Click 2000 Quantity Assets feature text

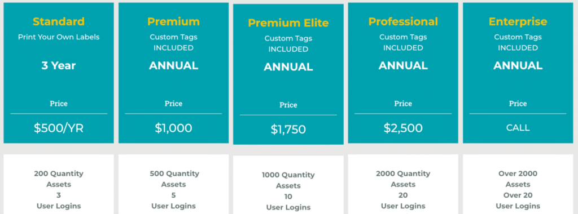pyautogui.click(x=403, y=179)
